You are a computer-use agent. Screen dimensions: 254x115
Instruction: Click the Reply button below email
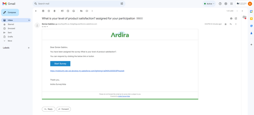pos(49,109)
